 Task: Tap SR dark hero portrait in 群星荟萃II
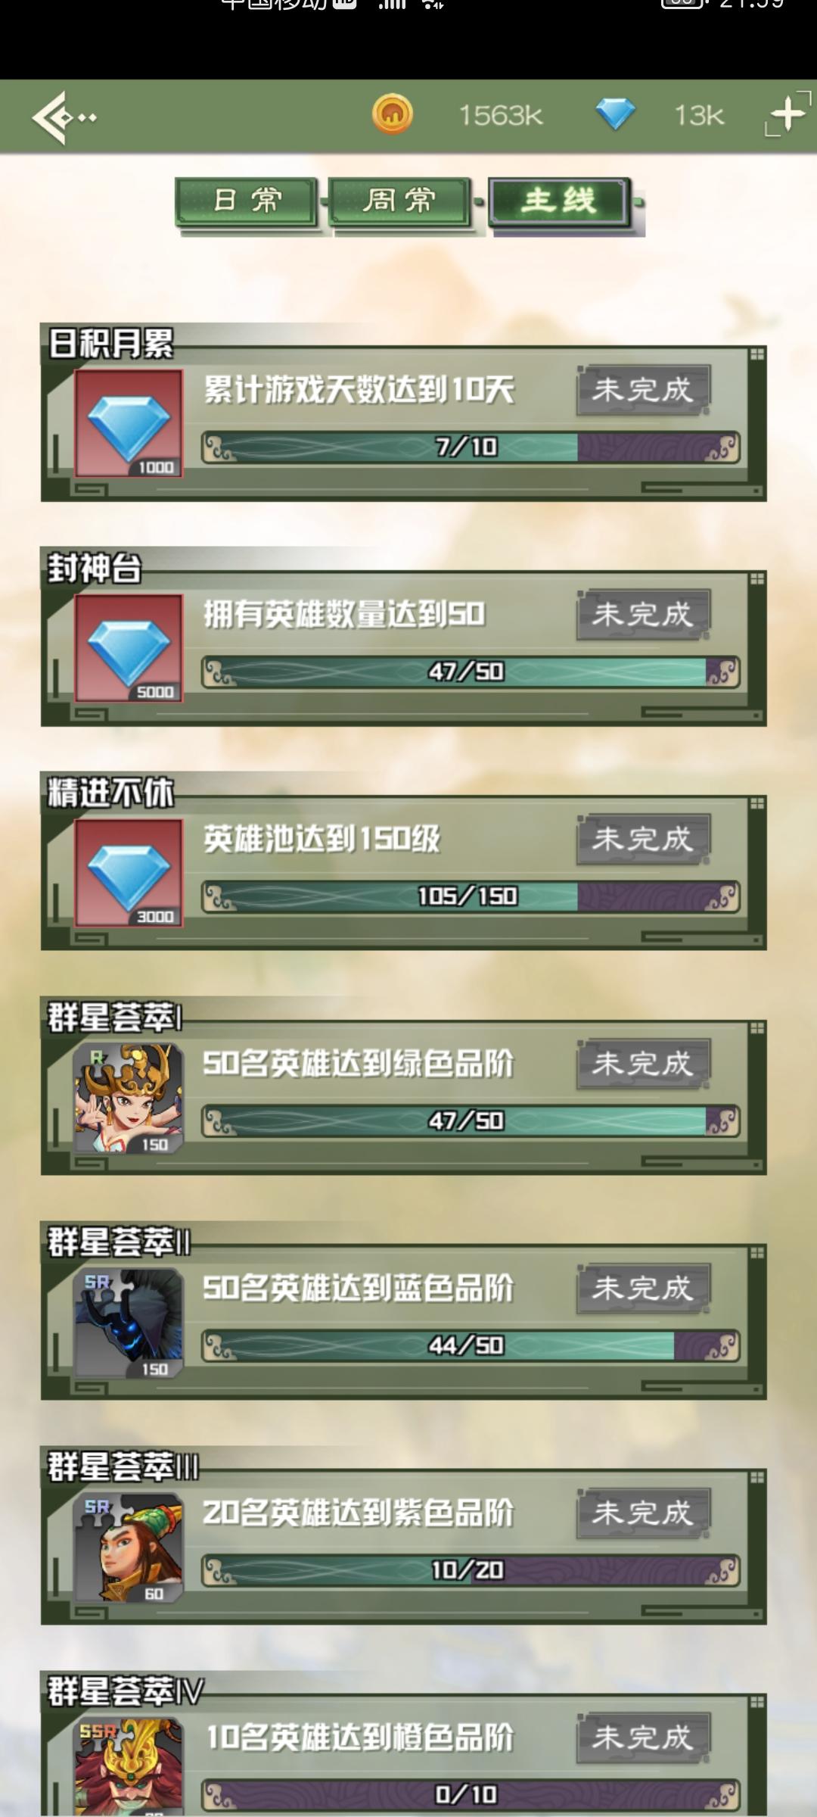(129, 1322)
